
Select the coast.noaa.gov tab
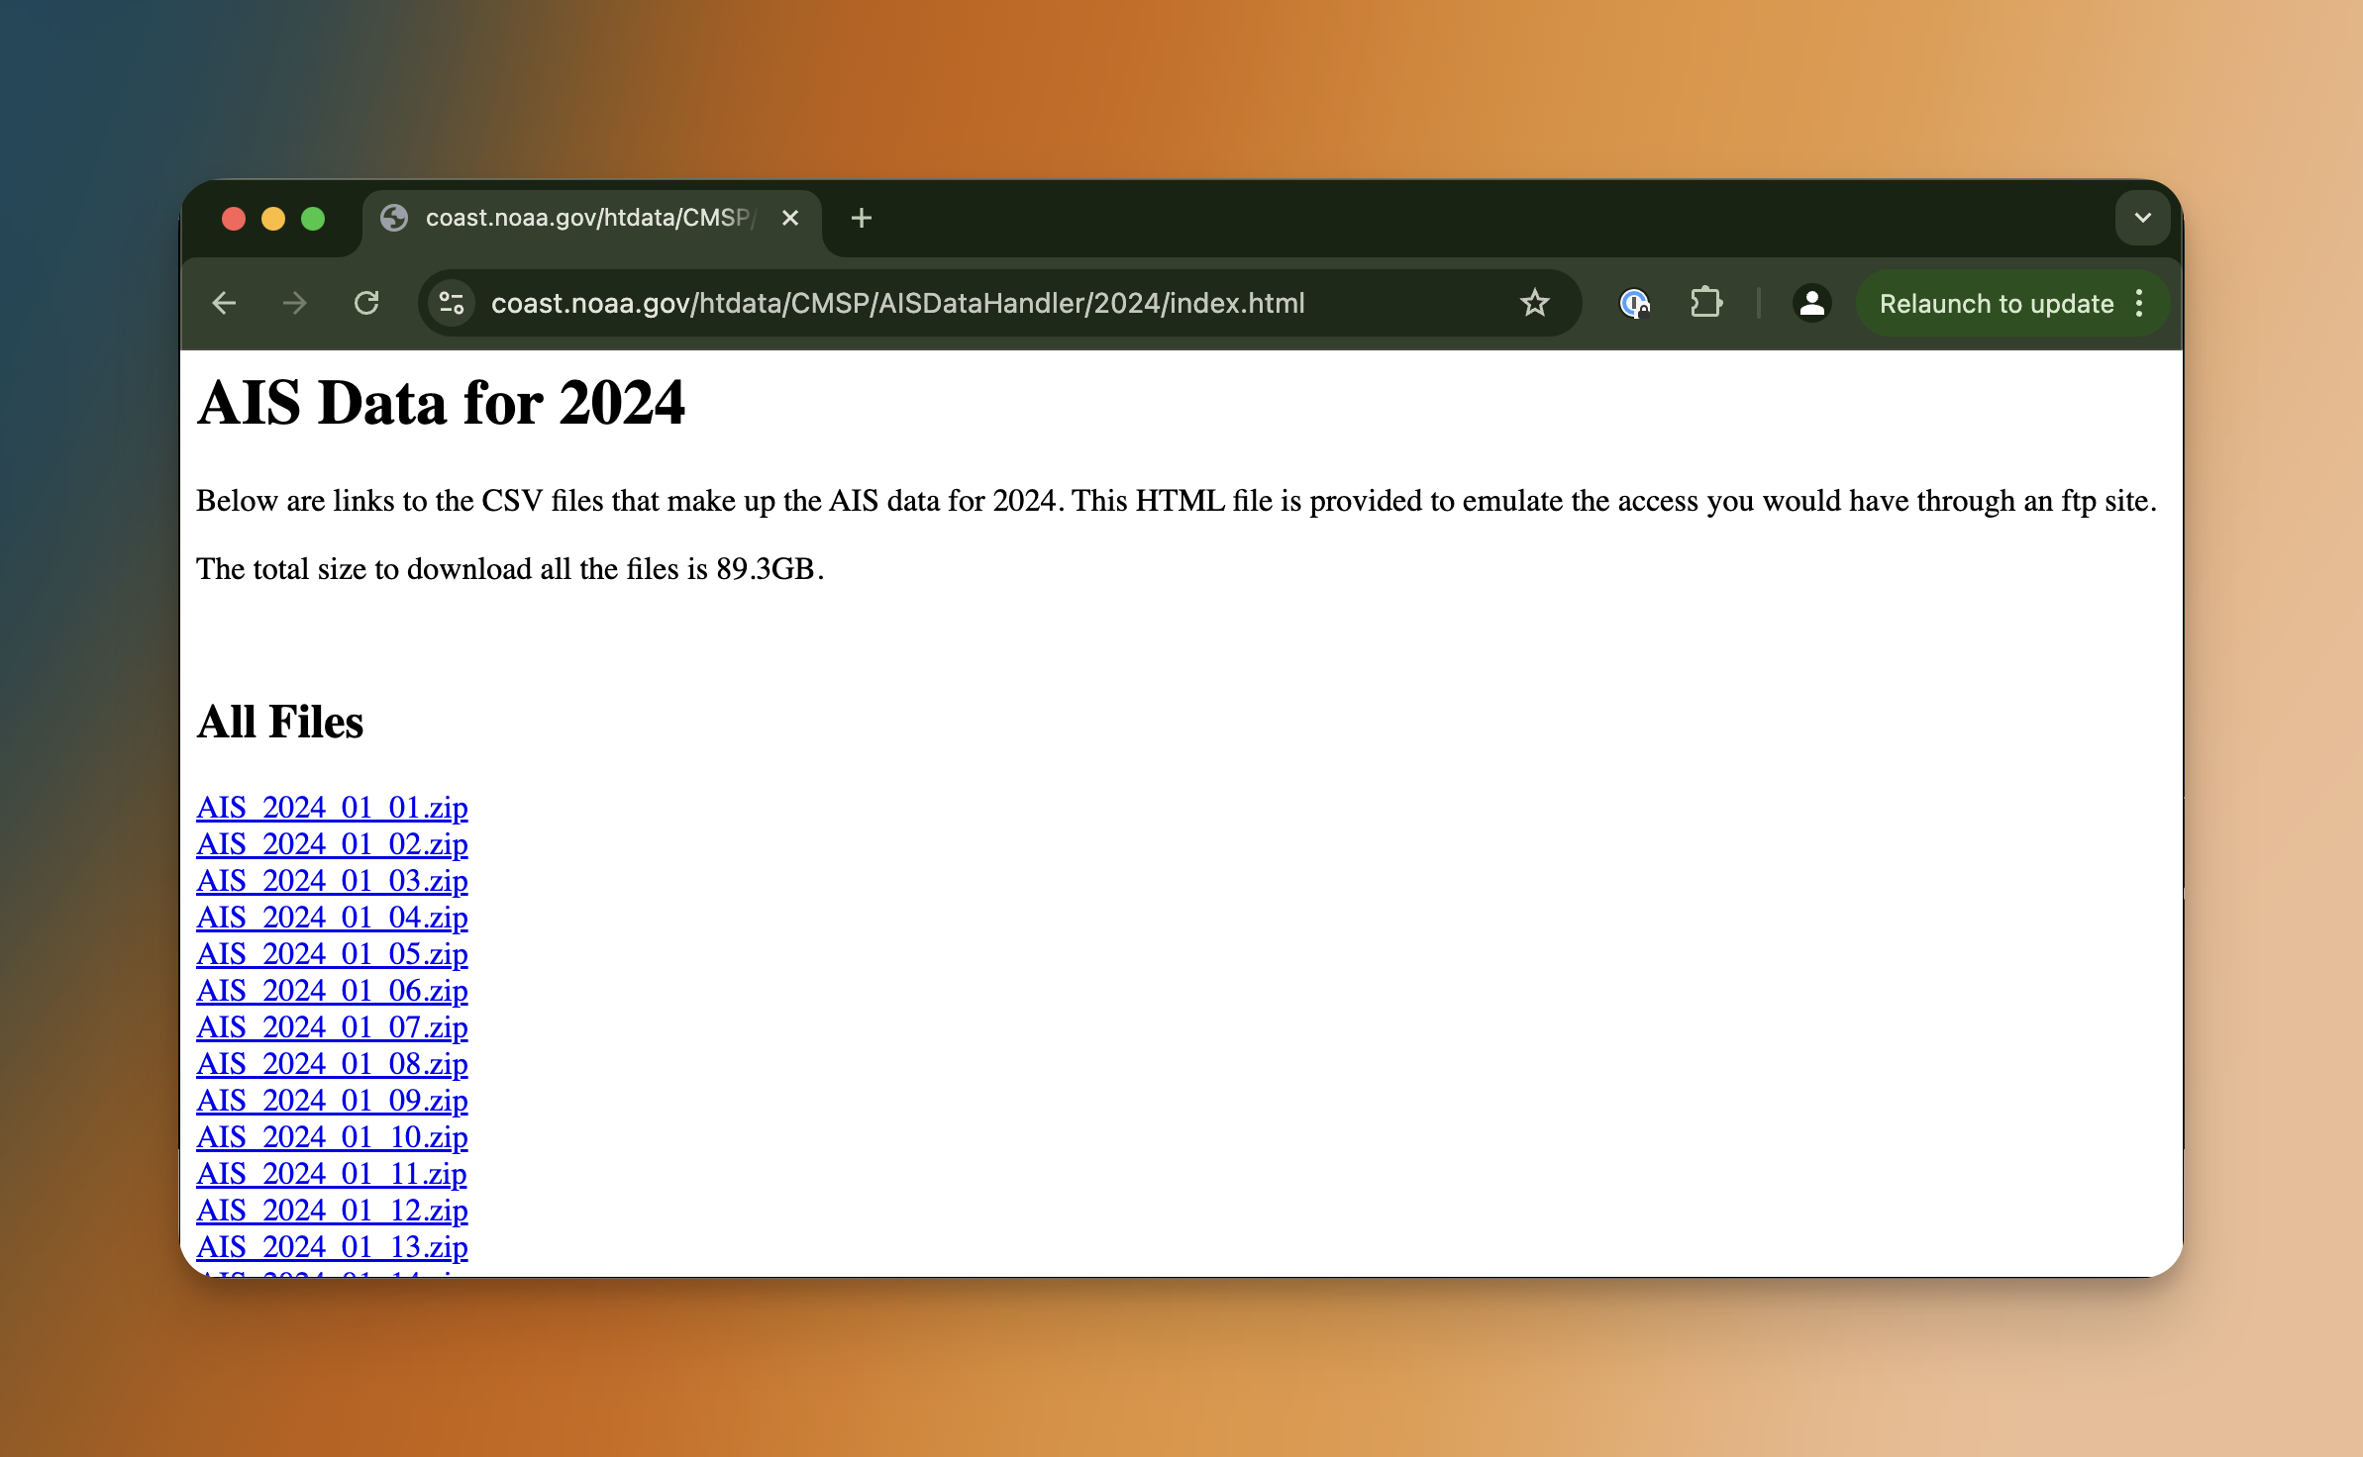click(x=584, y=218)
